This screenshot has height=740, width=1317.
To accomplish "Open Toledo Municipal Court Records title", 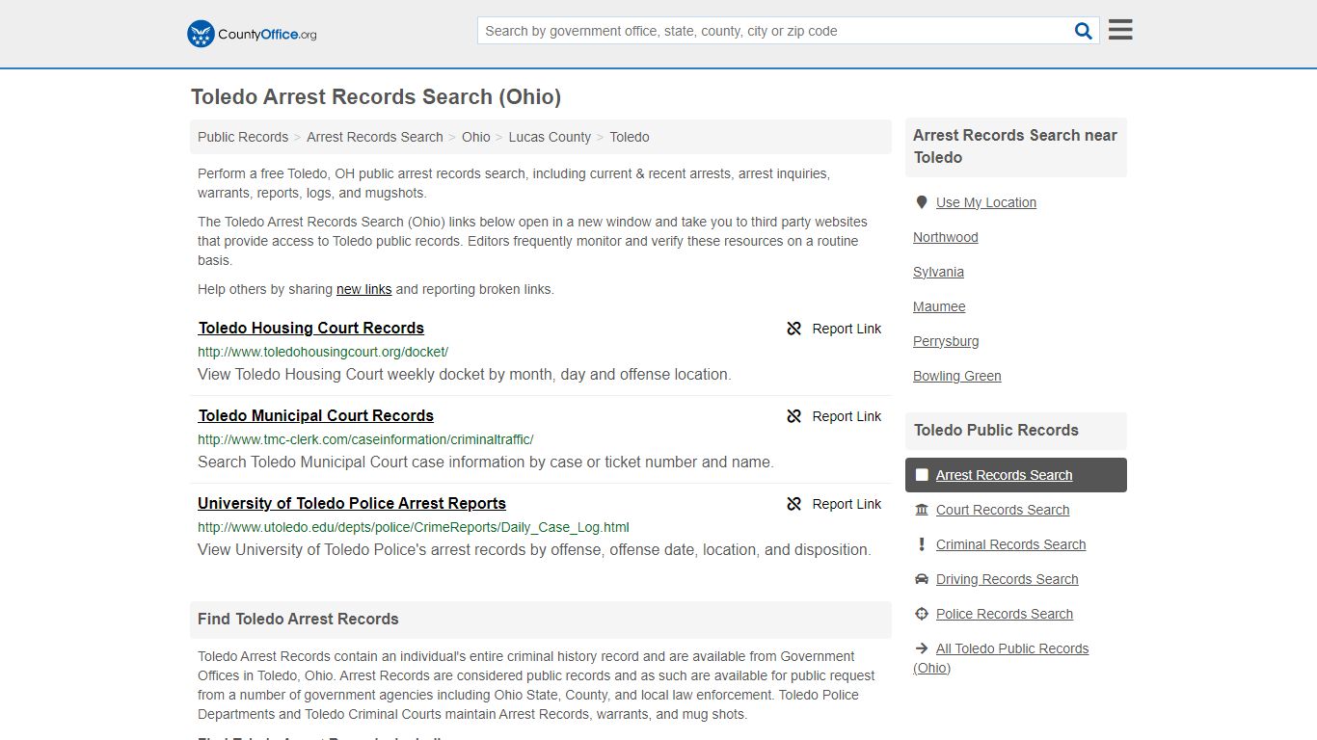I will (316, 415).
